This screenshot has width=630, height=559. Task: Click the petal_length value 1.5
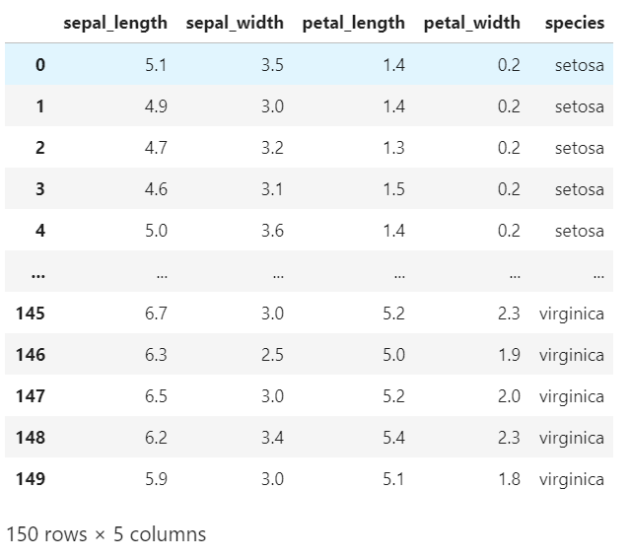(393, 189)
